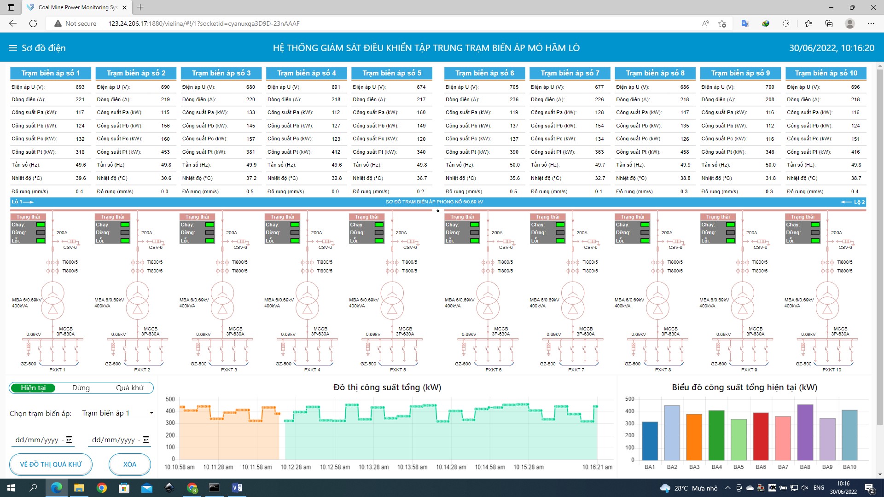
Task: Open the hamburger menu beside Sơ đồ điện
Action: pos(13,48)
